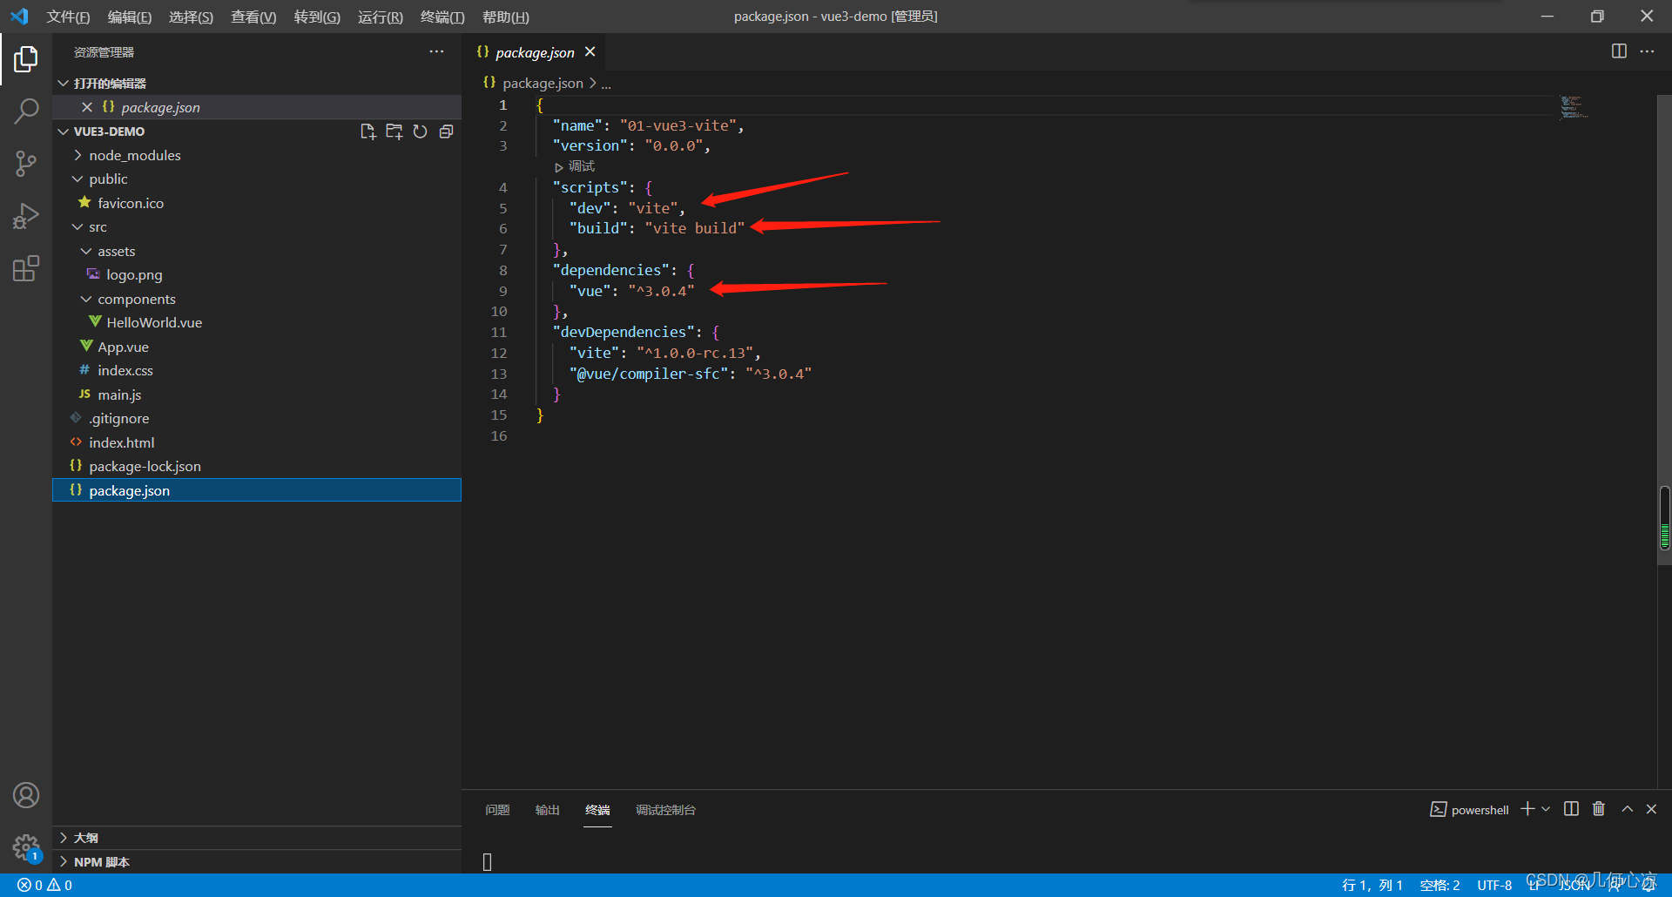Screen dimensions: 1672x897
Task: Open favicon.ico in the file tree
Action: click(131, 203)
